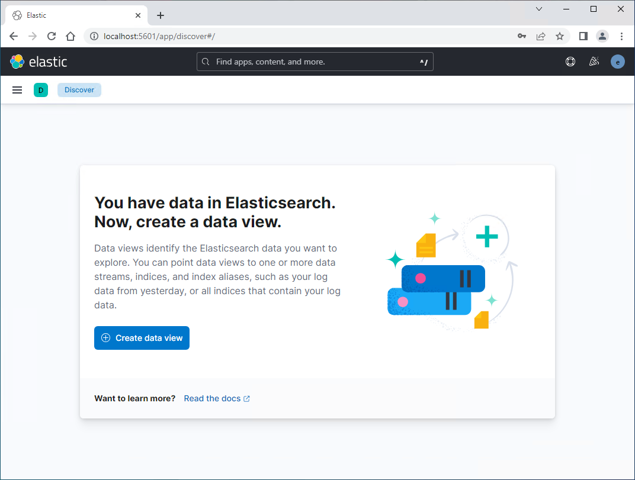Screen dimensions: 635x480
Task: Bookmark this page with star
Action: [x=560, y=37]
